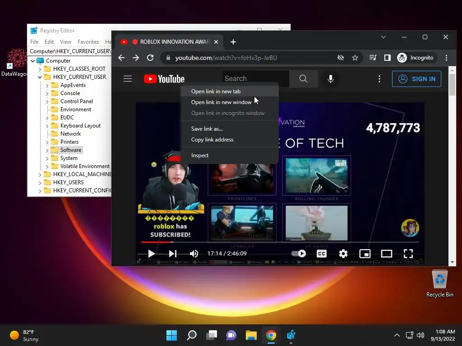
Task: Select the Printers registry key
Action: point(69,142)
